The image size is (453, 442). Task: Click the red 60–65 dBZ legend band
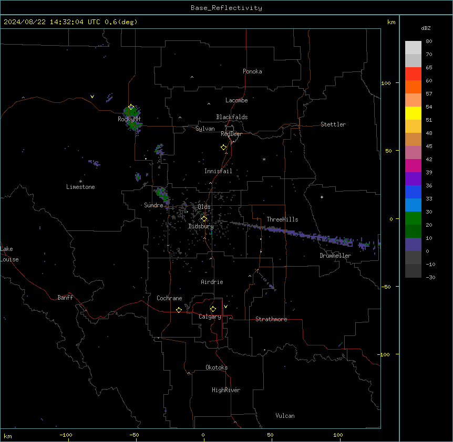pos(413,74)
